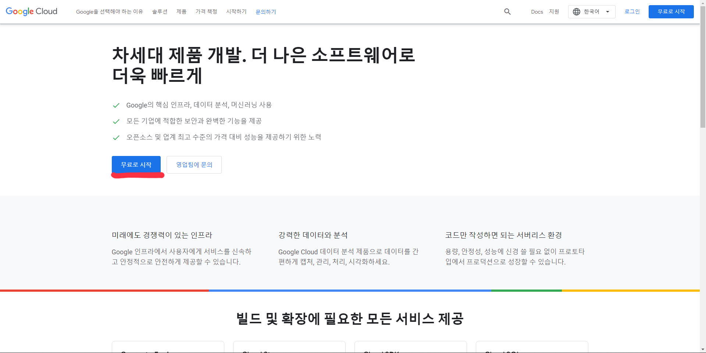The width and height of the screenshot is (706, 353).
Task: Open the 지원 link
Action: coord(554,12)
